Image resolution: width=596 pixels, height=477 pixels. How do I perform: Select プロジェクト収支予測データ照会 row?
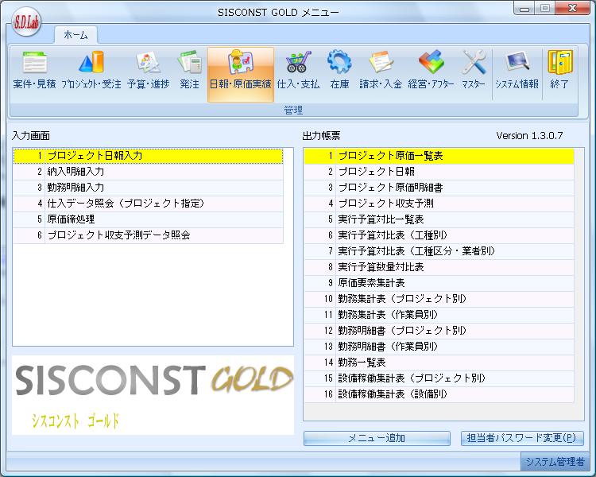coord(149,235)
